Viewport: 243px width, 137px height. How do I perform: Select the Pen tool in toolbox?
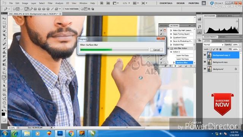click(x=4, y=78)
